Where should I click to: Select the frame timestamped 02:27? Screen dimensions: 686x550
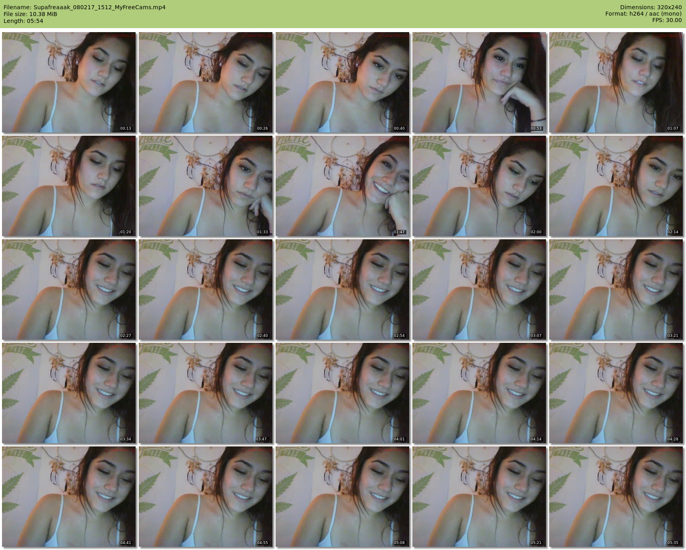pos(69,289)
